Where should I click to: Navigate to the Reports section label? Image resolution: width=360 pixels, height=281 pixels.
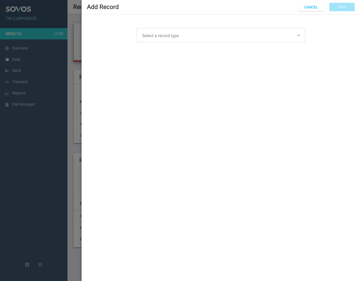[19, 93]
